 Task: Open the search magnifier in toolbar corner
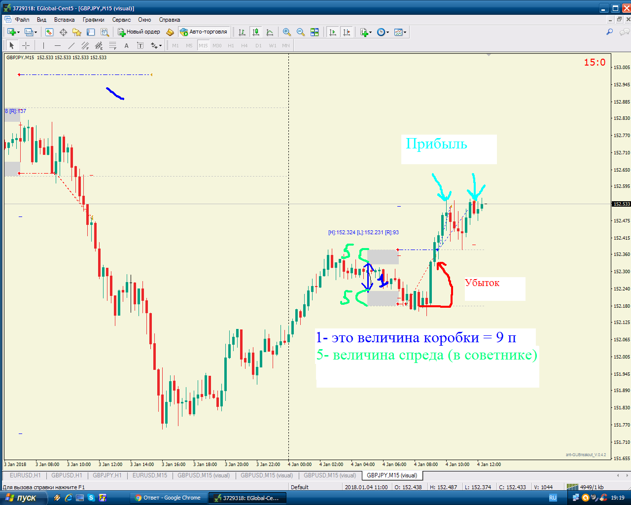[x=609, y=32]
